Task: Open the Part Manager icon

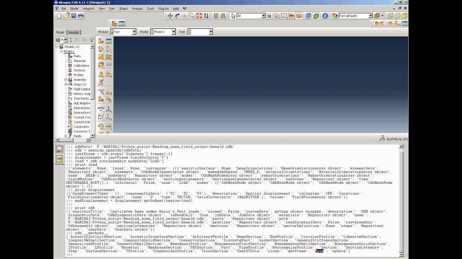Action: 109,41
